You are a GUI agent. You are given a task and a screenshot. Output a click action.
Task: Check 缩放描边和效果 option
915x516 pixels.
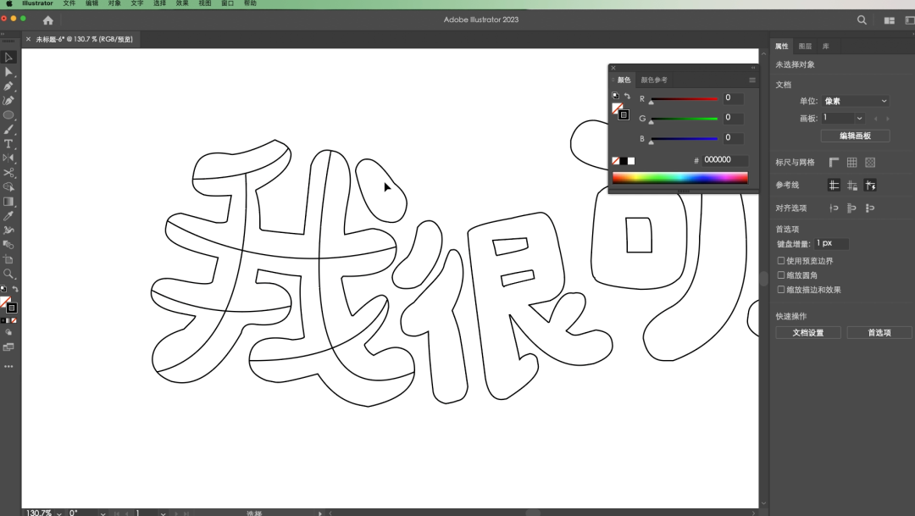click(x=781, y=290)
